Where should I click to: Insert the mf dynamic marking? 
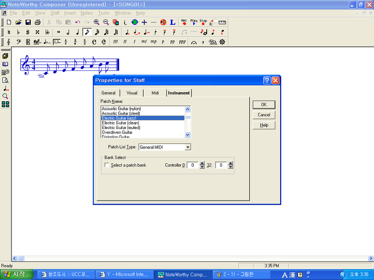click(144, 42)
